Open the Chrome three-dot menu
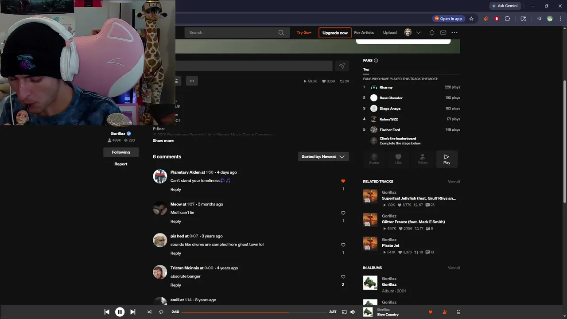This screenshot has height=319, width=567. tap(560, 19)
